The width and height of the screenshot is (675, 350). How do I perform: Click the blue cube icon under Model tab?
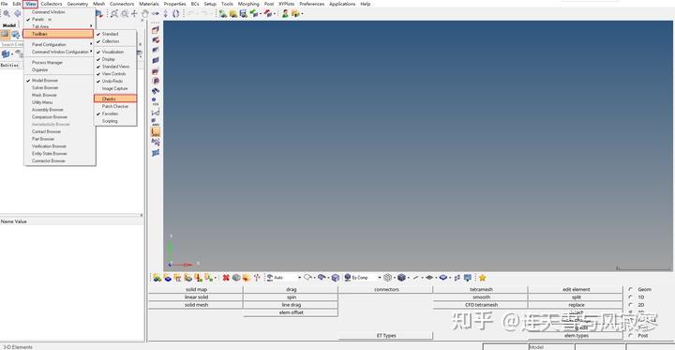pyautogui.click(x=6, y=53)
